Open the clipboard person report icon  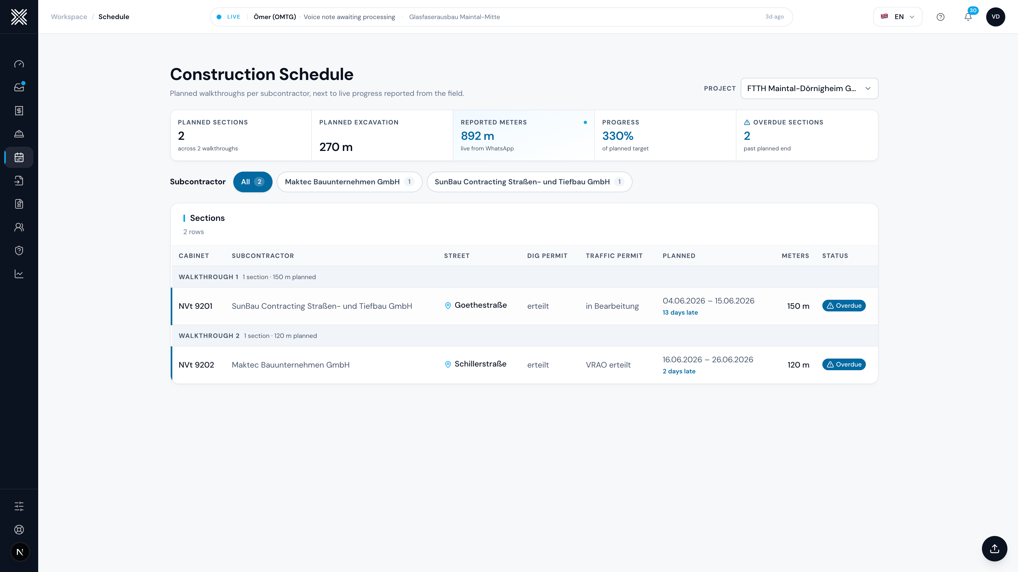(x=19, y=204)
